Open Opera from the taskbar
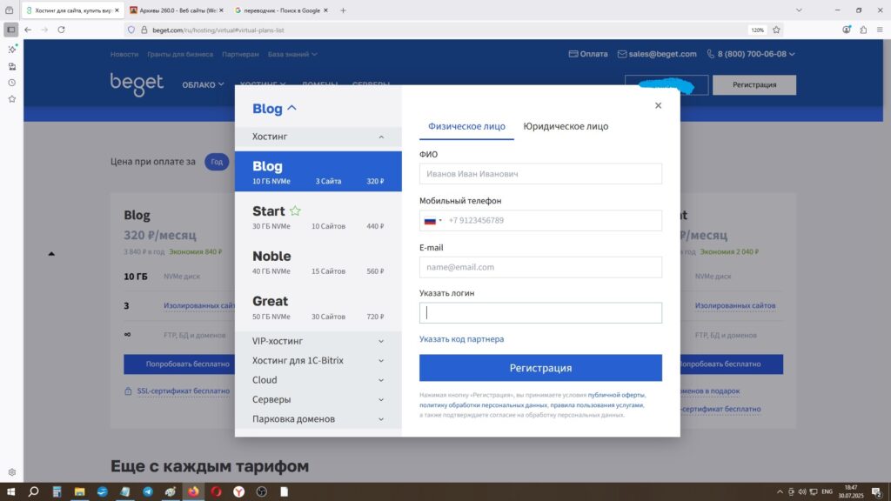891x501 pixels. coord(216,492)
